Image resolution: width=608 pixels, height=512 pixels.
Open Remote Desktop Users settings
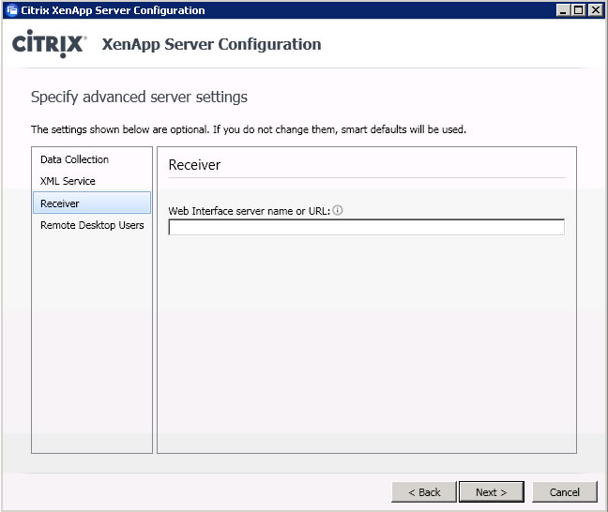(92, 225)
